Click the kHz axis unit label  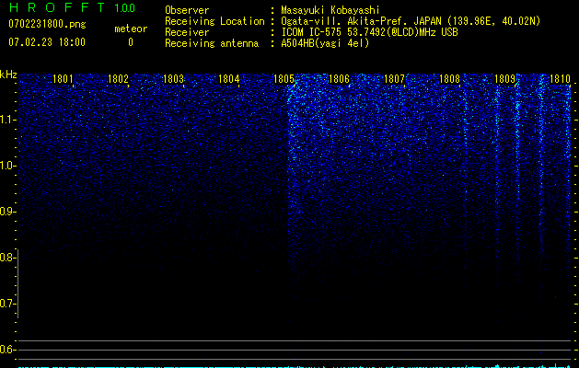(8, 75)
